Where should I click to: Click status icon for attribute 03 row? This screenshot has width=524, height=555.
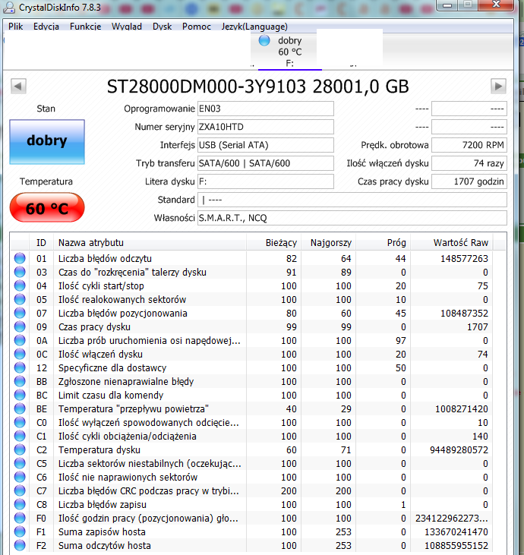click(20, 273)
